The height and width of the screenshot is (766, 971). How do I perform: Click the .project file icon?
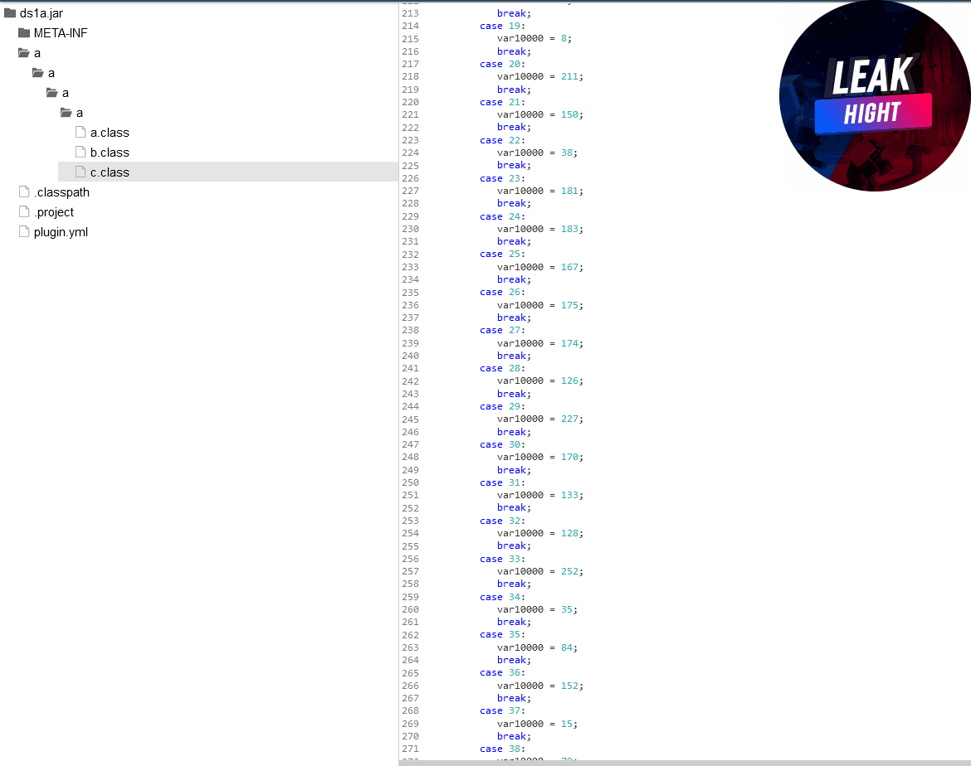pos(24,211)
